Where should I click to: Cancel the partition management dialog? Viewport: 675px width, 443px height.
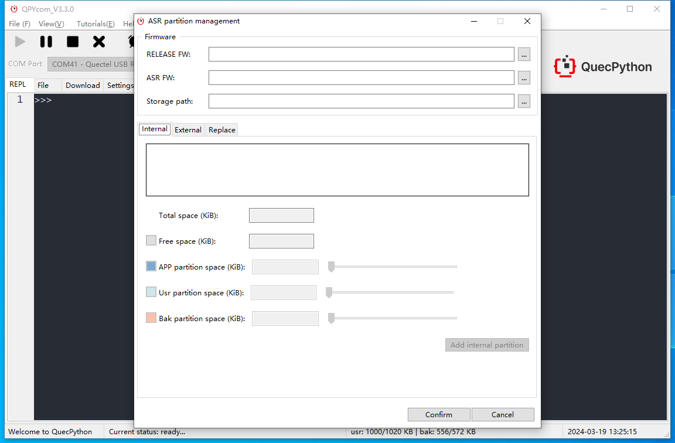(503, 415)
